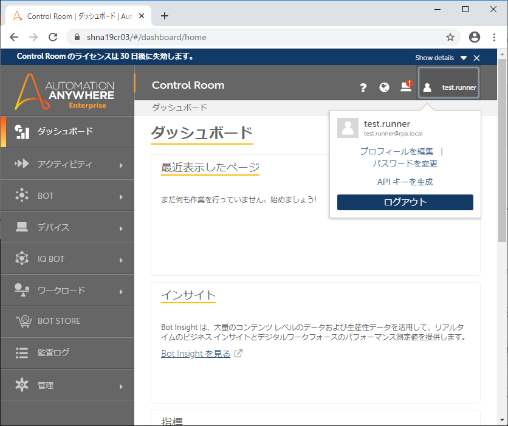Image resolution: width=508 pixels, height=426 pixels.
Task: Click the user avatar in profile popup
Action: 348,128
